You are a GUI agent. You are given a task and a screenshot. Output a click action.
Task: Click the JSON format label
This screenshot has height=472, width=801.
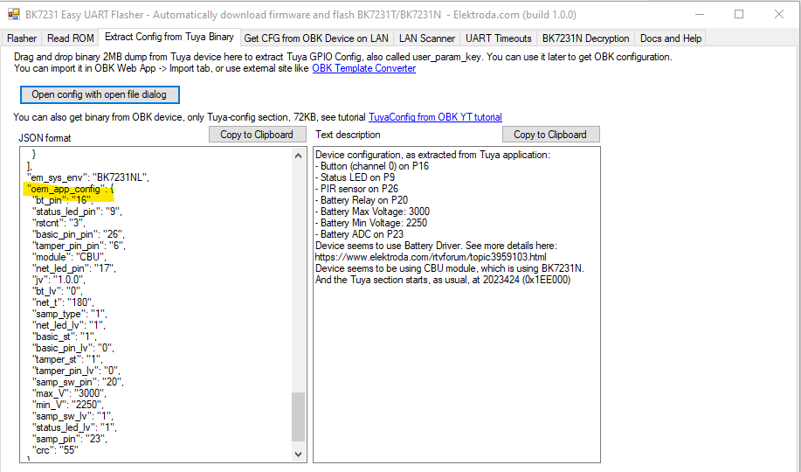pos(45,138)
